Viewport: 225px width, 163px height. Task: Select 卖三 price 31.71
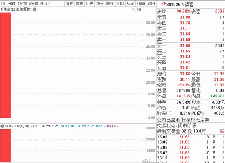point(185,28)
